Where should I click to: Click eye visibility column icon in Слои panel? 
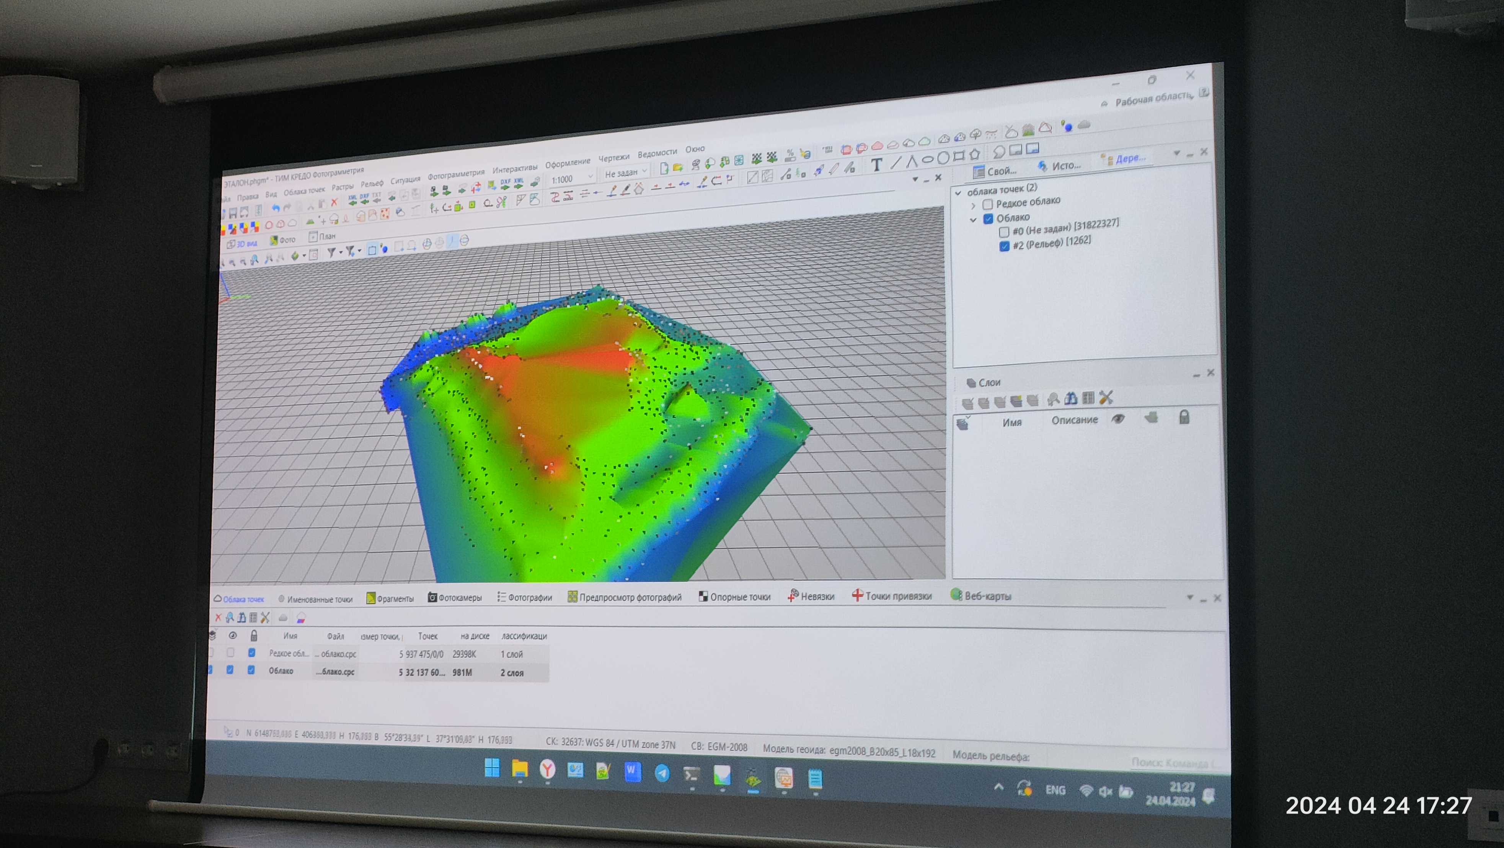click(x=1117, y=419)
